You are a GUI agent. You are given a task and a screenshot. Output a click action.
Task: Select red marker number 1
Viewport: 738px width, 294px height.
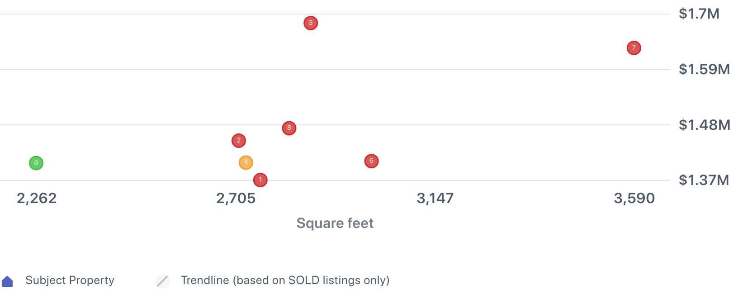click(x=260, y=180)
